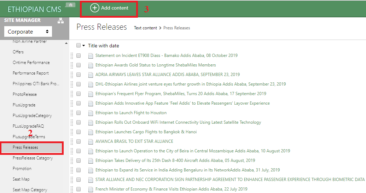Open PLusUpgradeFAQ in the sidebar
The width and height of the screenshot is (366, 193).
[x=28, y=126]
